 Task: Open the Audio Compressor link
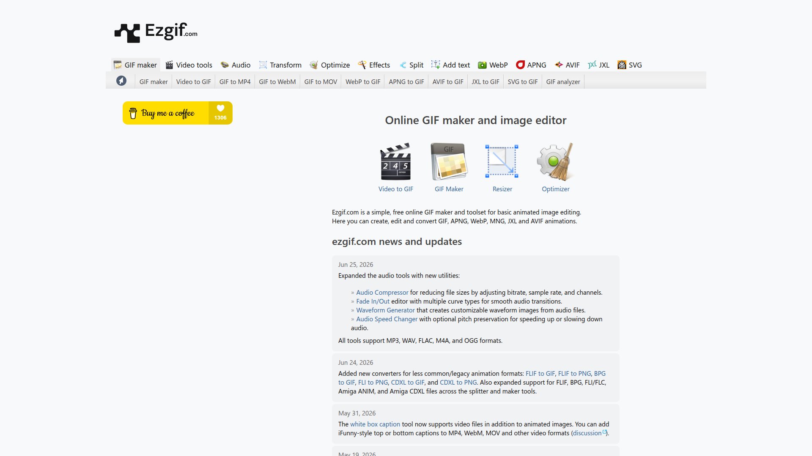382,292
